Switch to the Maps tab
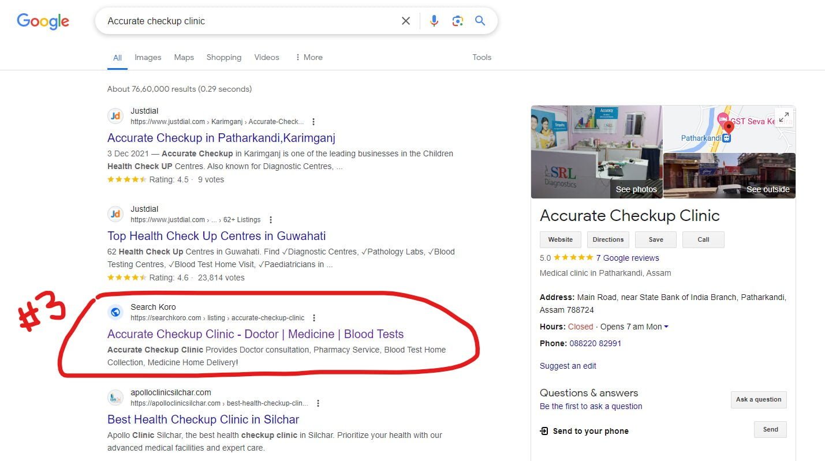This screenshot has width=825, height=461. click(x=184, y=57)
